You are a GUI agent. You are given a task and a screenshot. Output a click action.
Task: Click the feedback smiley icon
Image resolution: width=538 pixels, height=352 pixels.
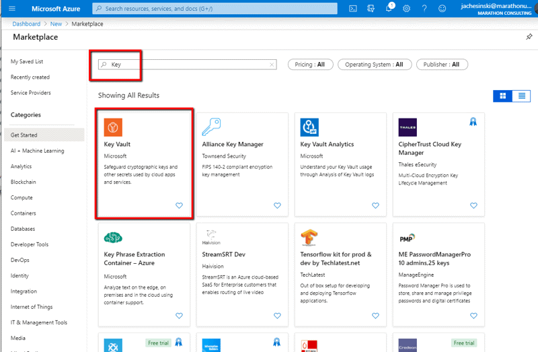tap(443, 9)
